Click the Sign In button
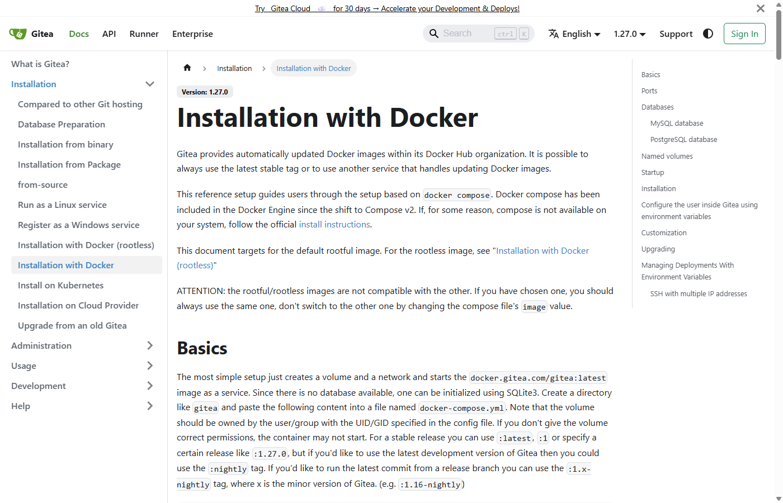 [x=744, y=34]
